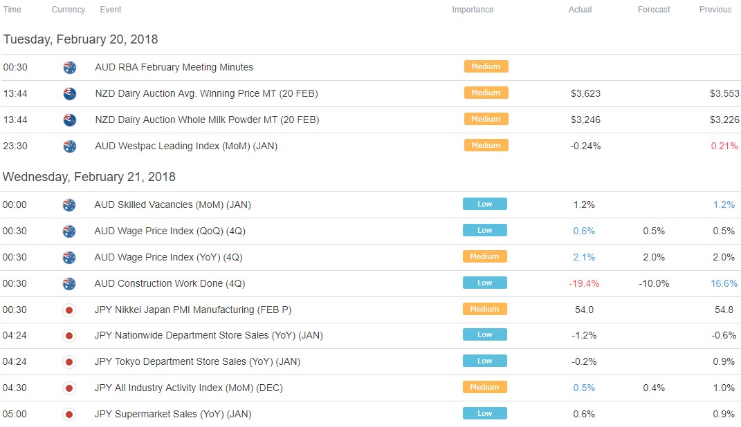Click Low badge for Nationwide Department Store Sales
This screenshot has width=741, height=427.
point(485,334)
